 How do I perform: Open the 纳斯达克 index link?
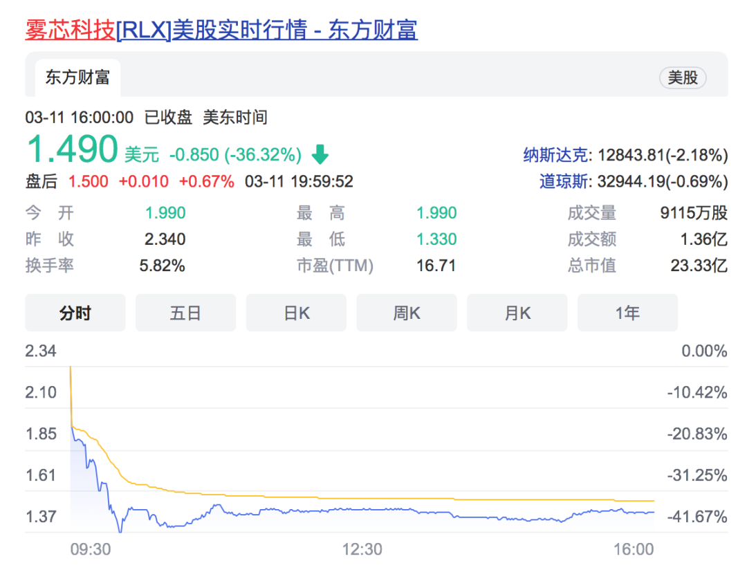pyautogui.click(x=555, y=155)
